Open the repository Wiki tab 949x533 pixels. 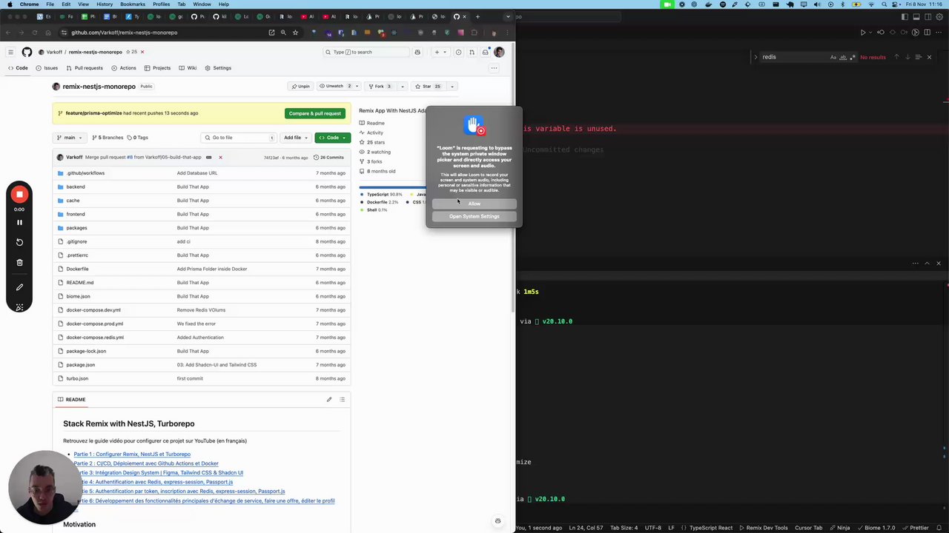[x=188, y=68]
